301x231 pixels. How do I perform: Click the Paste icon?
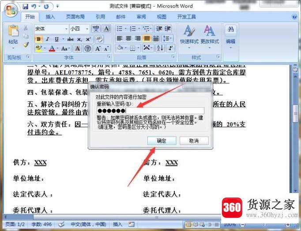pyautogui.click(x=13, y=31)
